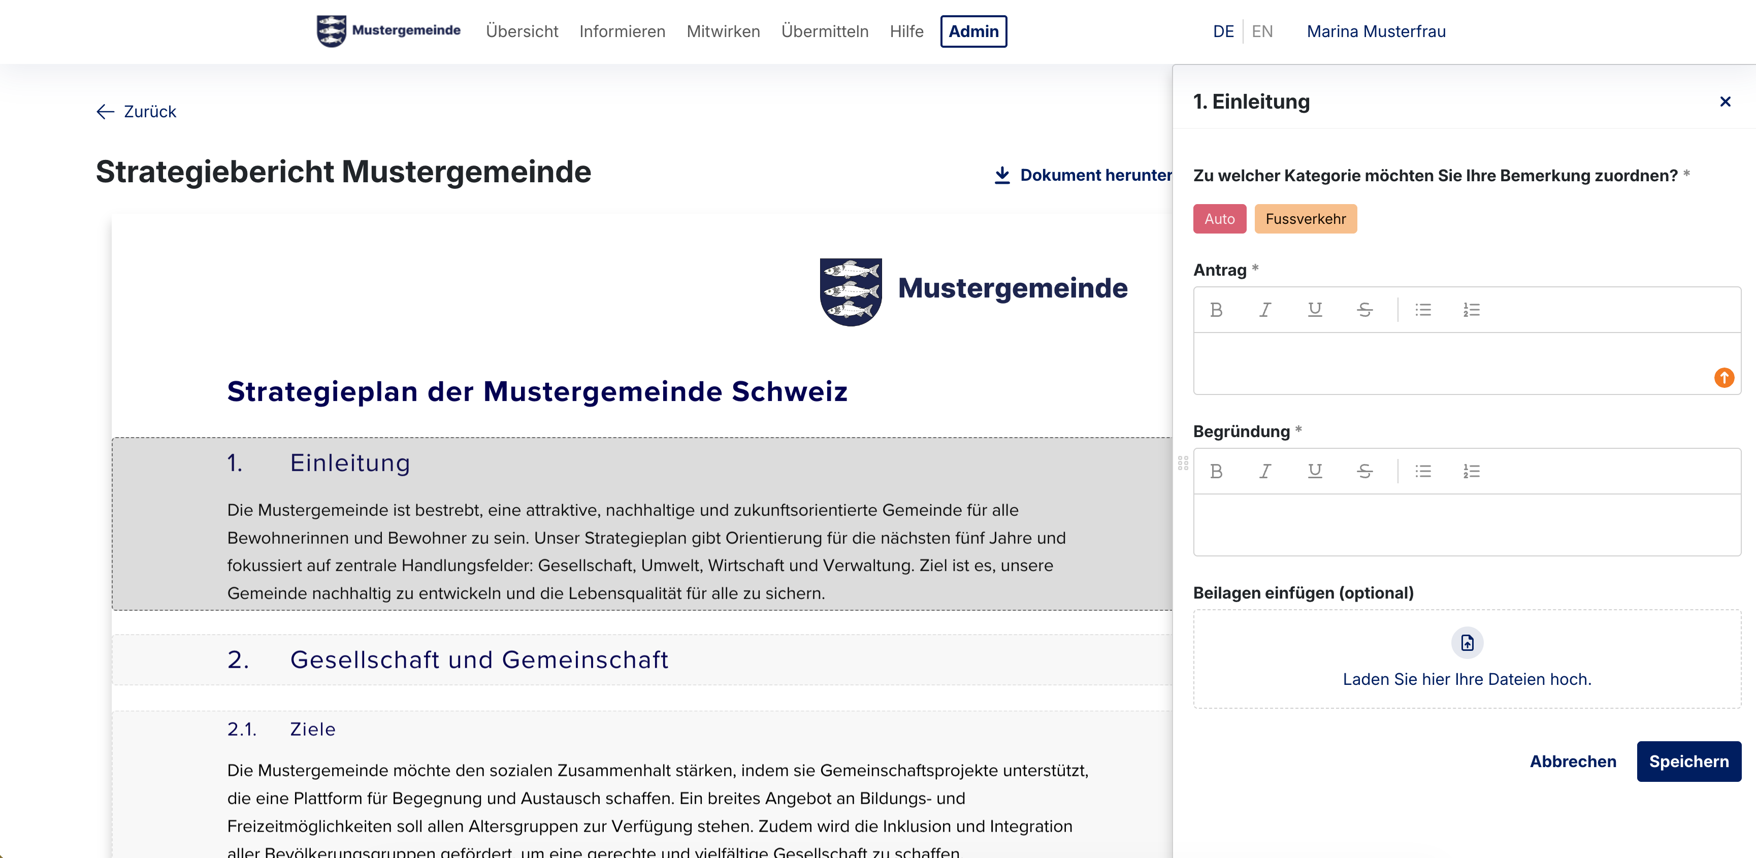Toggle bold in Antrag editor
The width and height of the screenshot is (1756, 858).
pyautogui.click(x=1216, y=310)
